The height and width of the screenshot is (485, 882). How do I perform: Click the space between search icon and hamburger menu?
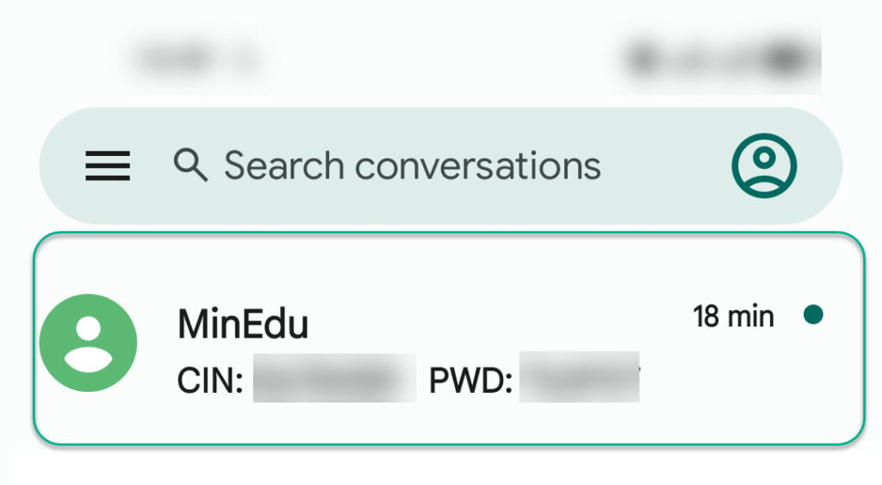[152, 165]
